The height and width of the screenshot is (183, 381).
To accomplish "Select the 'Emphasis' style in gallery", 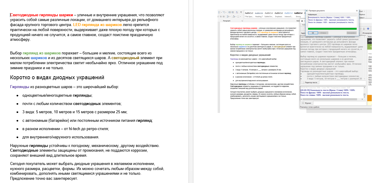I will tap(278, 15).
